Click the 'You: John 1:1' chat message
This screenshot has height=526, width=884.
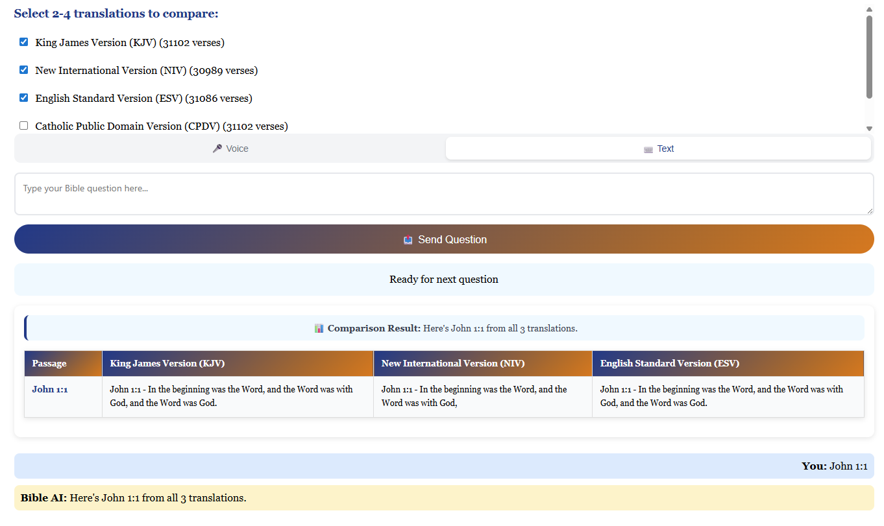[x=444, y=466]
